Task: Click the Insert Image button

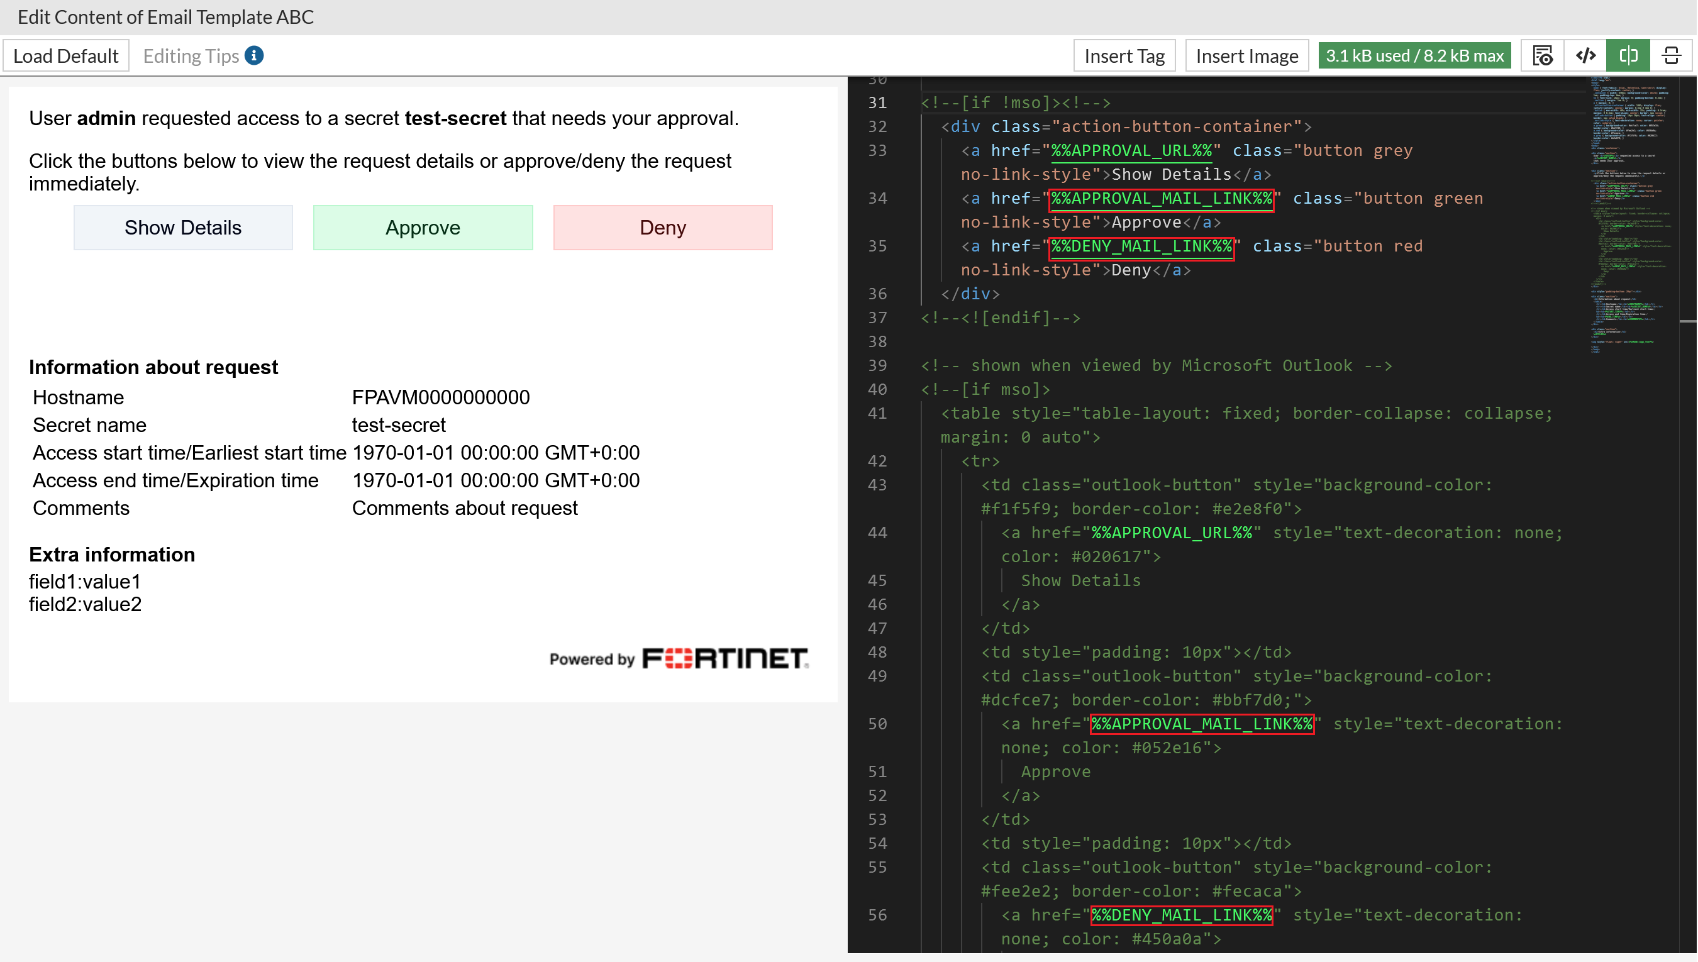Action: [1246, 55]
